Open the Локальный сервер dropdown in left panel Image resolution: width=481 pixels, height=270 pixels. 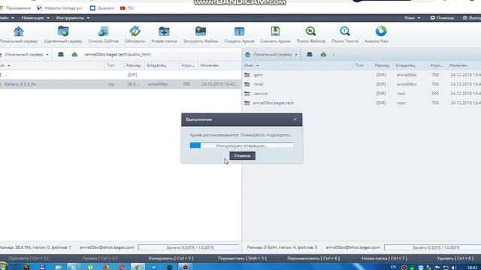click(x=25, y=55)
